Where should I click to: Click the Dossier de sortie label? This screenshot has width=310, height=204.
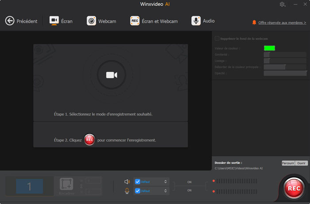pyautogui.click(x=229, y=163)
